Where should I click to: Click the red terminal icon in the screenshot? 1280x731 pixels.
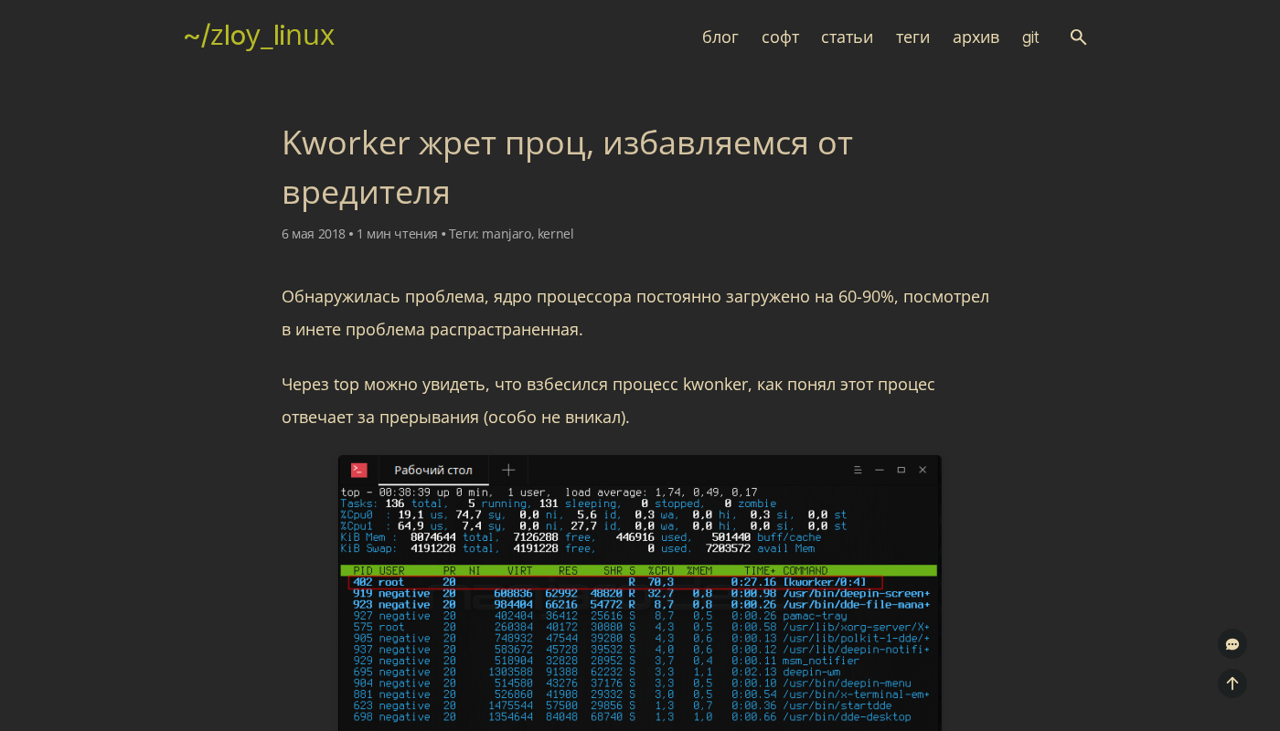coord(359,470)
